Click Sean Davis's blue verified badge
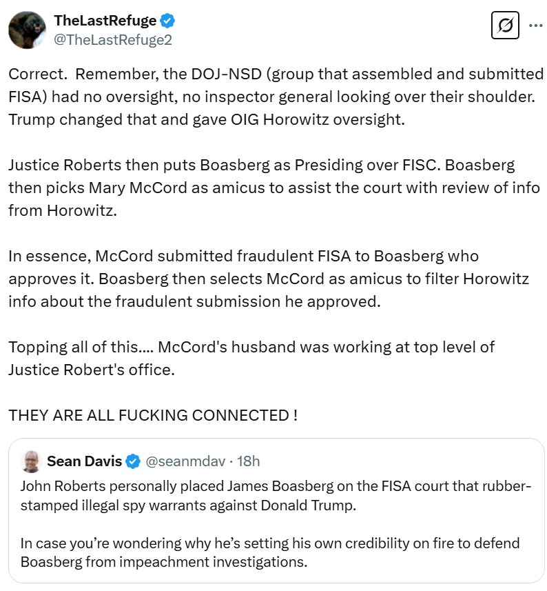The height and width of the screenshot is (591, 547). pyautogui.click(x=133, y=461)
